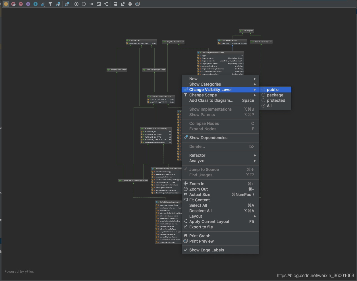Screen dimensions: 357x281
Task: Toggle the Properties display toolbar icon
Action: point(28,4)
